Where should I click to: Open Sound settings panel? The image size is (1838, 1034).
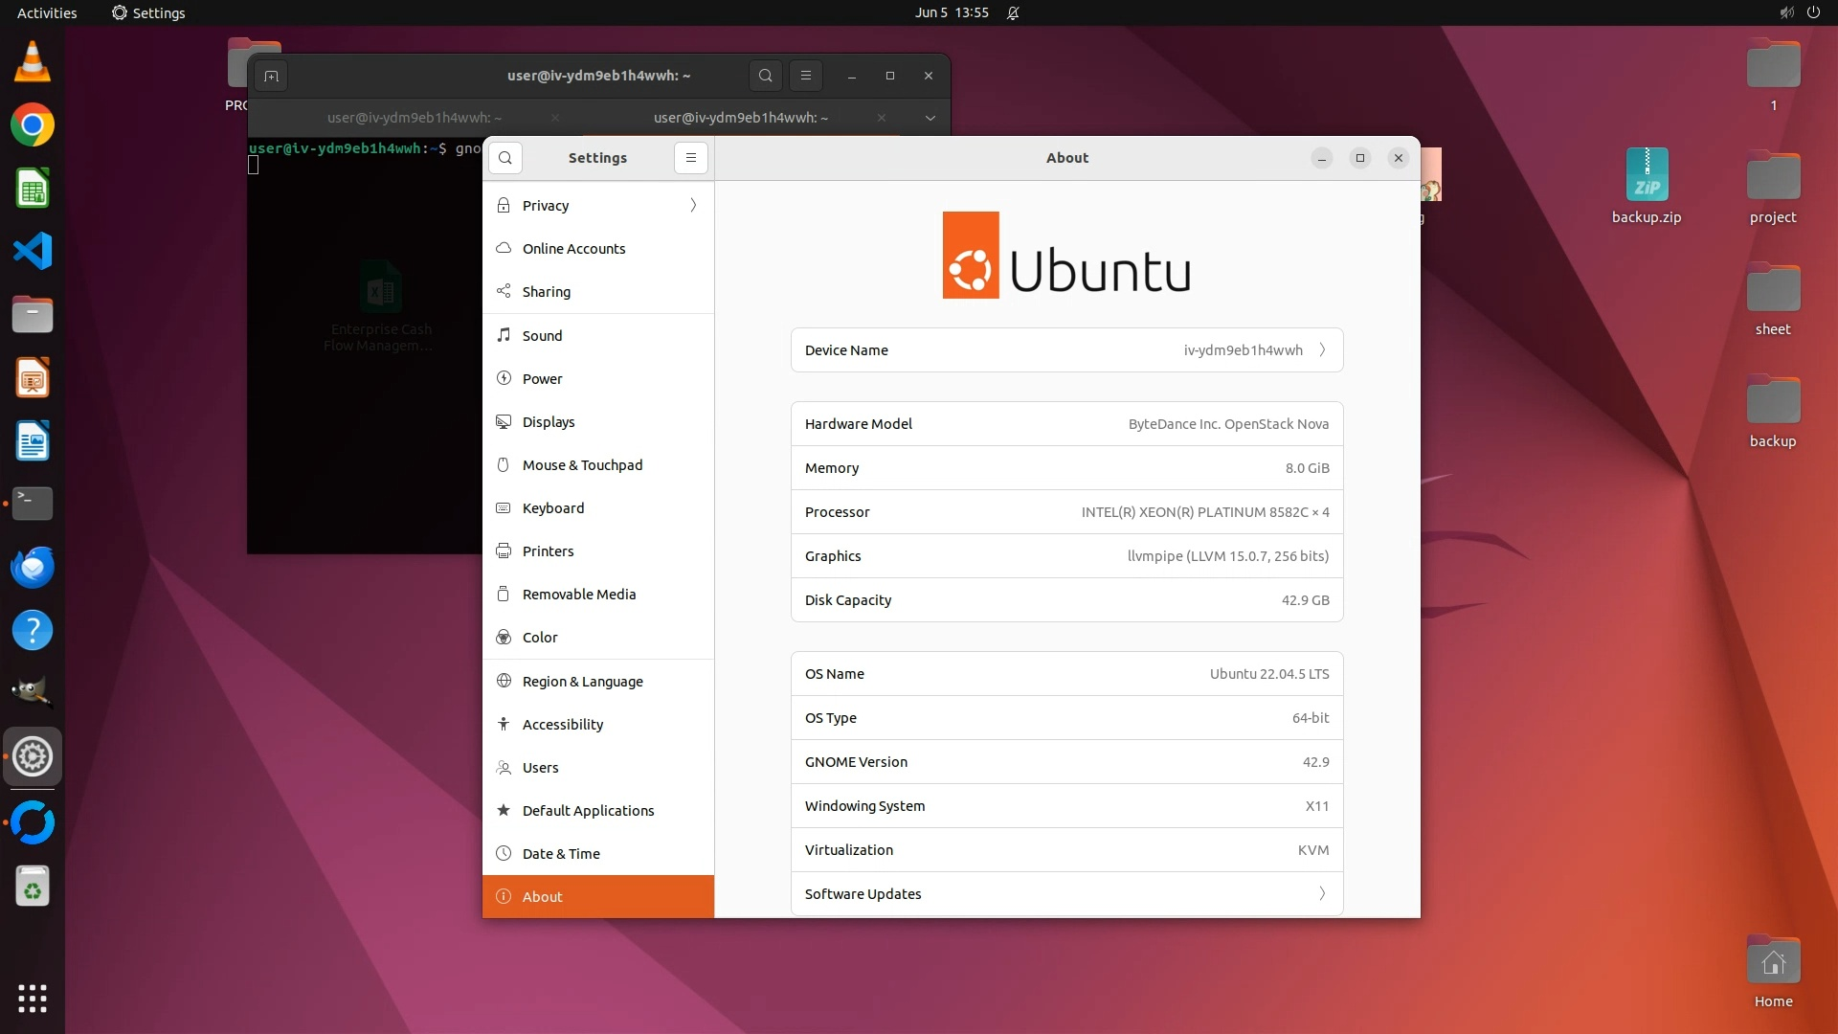542,336
